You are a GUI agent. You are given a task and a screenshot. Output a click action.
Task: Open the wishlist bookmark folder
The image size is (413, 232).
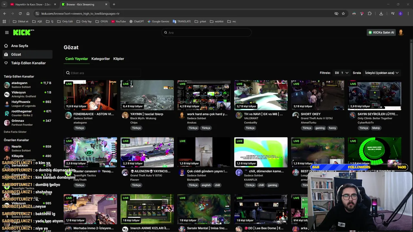click(x=217, y=22)
